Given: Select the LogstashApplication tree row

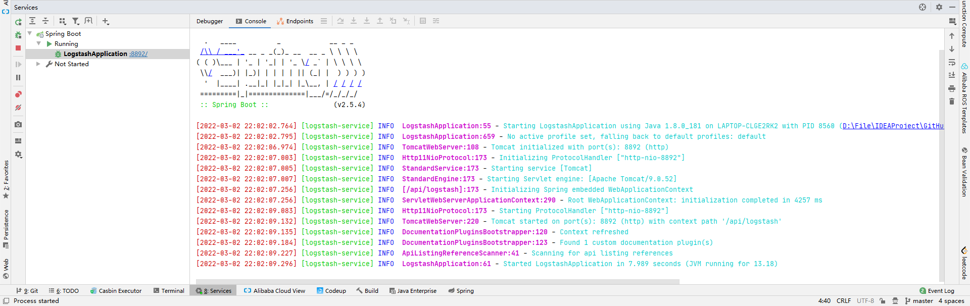Looking at the screenshot, I should pyautogui.click(x=107, y=54).
